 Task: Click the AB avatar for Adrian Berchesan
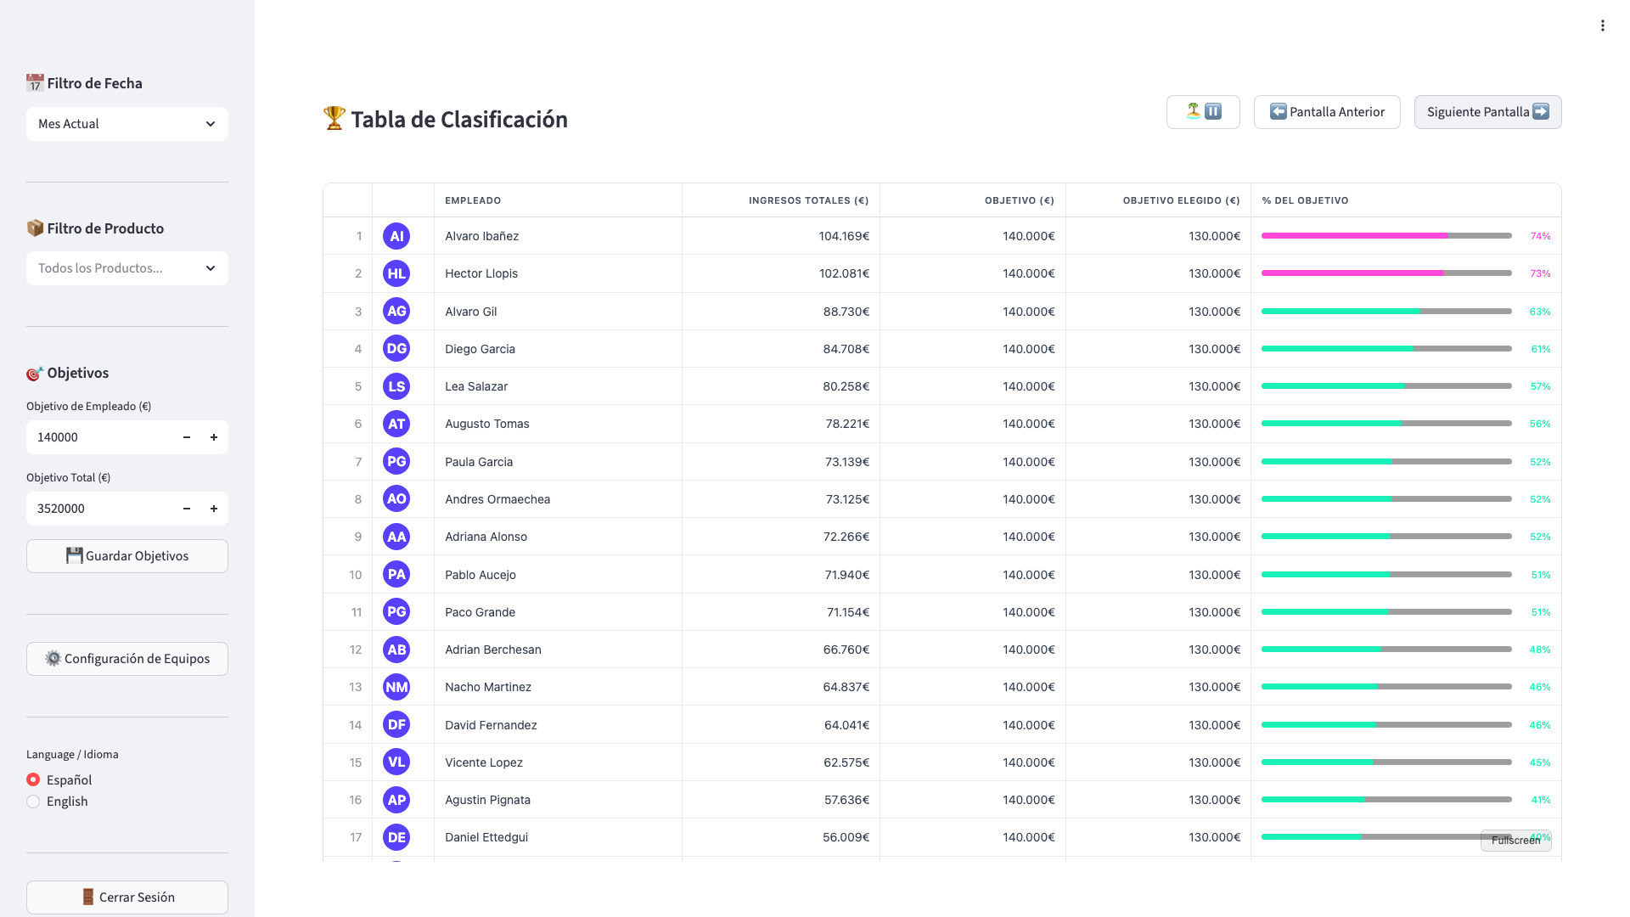coord(396,650)
